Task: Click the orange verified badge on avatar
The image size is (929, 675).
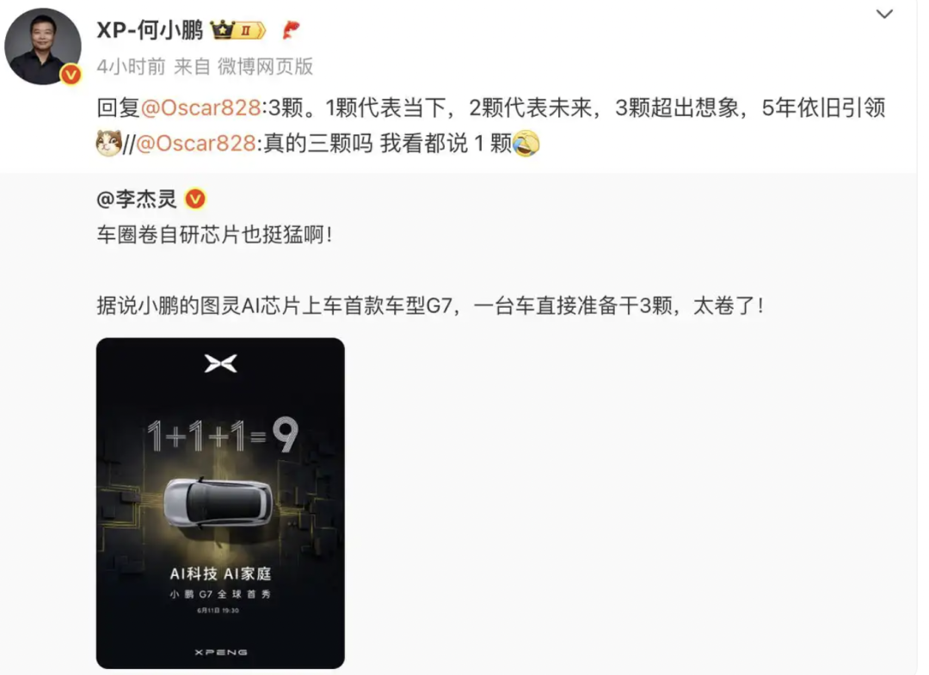Action: [71, 74]
